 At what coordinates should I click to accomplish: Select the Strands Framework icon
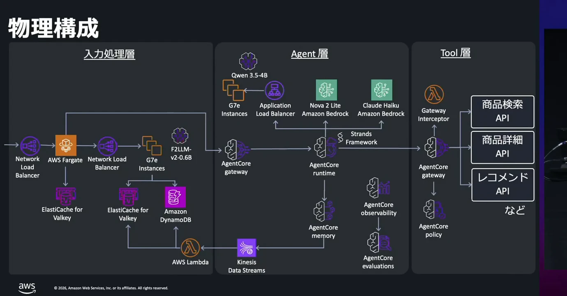340,138
